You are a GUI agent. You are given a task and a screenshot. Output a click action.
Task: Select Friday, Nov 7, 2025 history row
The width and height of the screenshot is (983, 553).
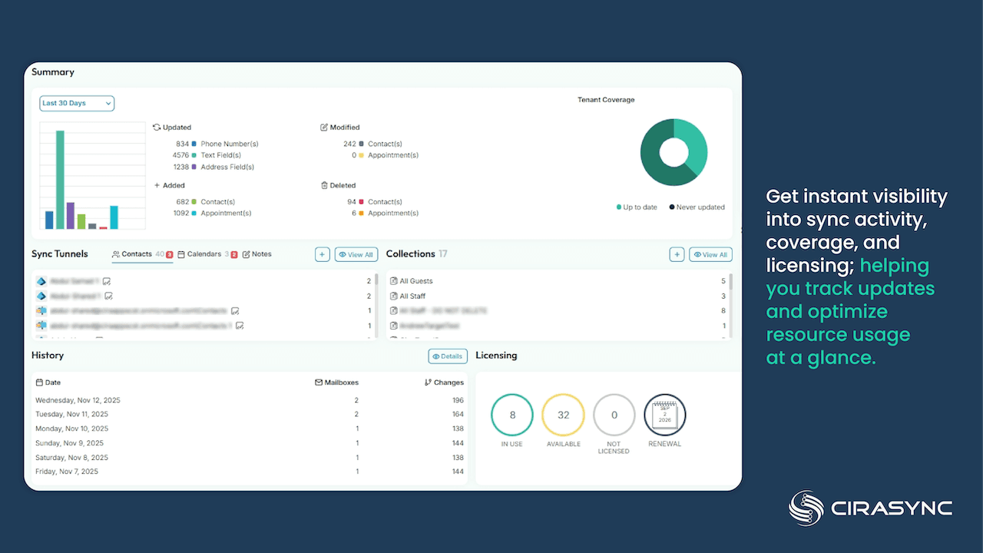(250, 472)
